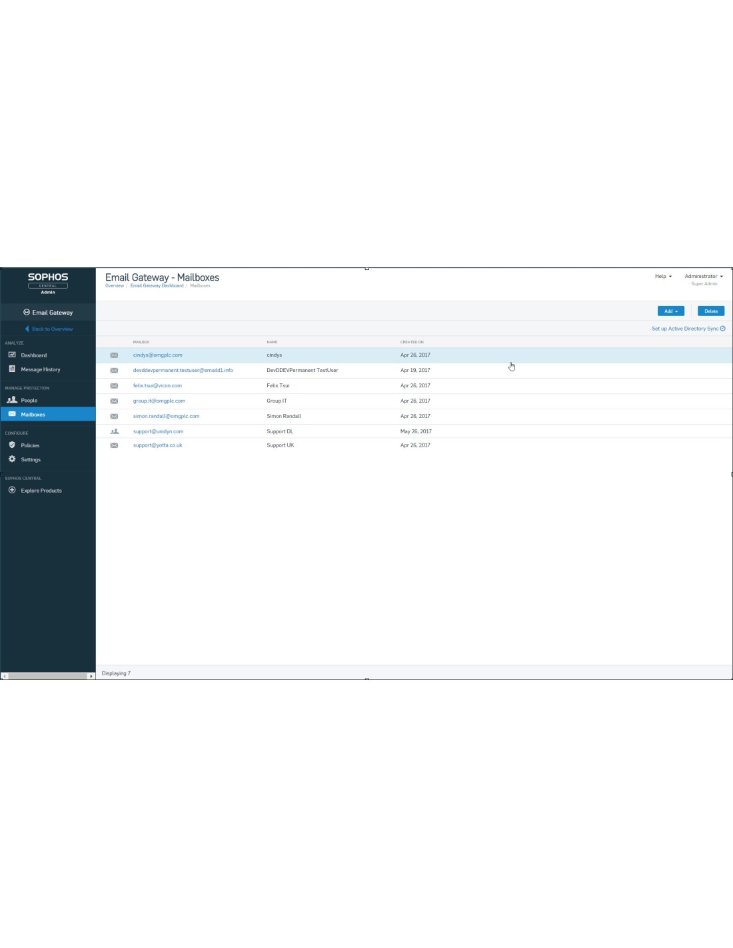Open the Add dropdown button
733x948 pixels.
tap(670, 311)
